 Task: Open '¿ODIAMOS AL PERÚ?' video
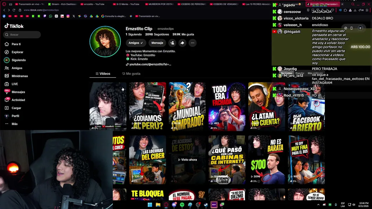tap(148, 107)
